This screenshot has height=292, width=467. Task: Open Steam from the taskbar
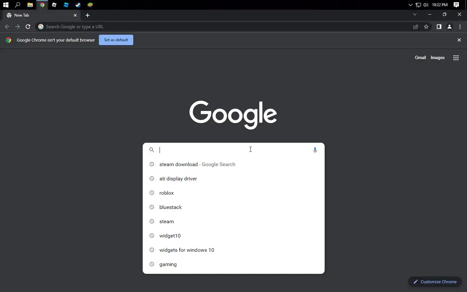pos(78,5)
